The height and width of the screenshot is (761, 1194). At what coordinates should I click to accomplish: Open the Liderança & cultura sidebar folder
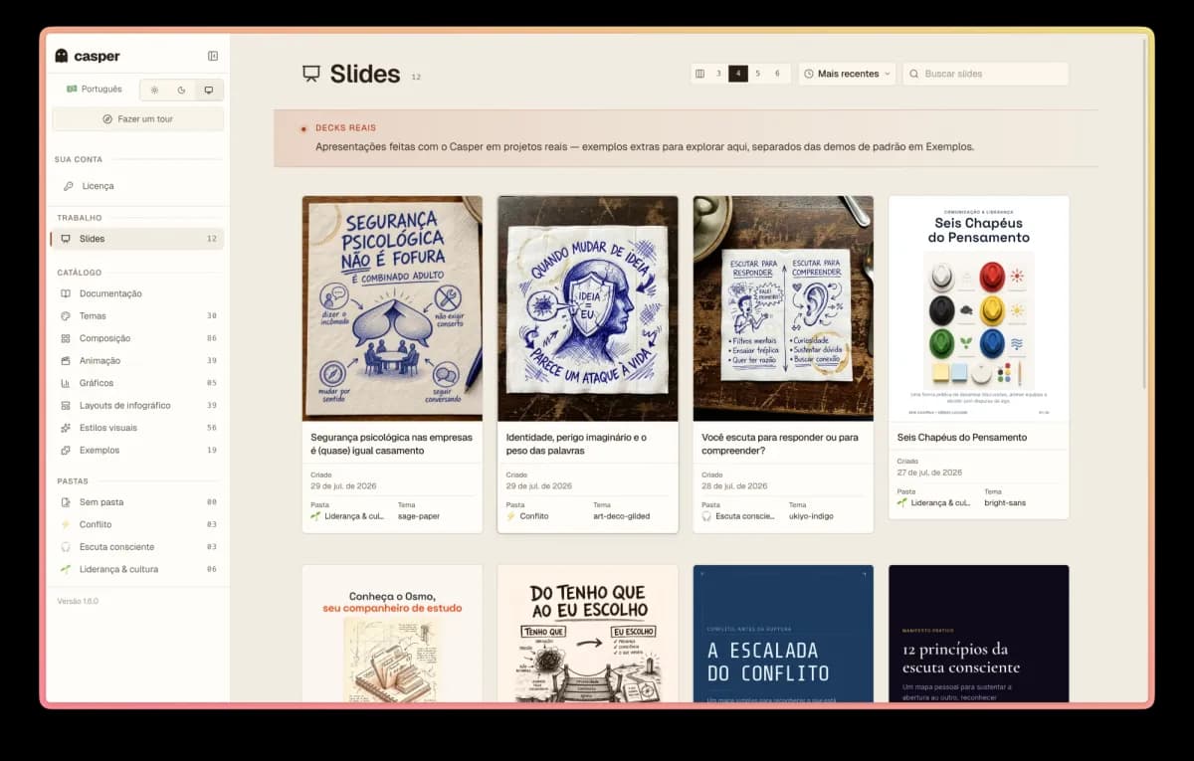137,570
